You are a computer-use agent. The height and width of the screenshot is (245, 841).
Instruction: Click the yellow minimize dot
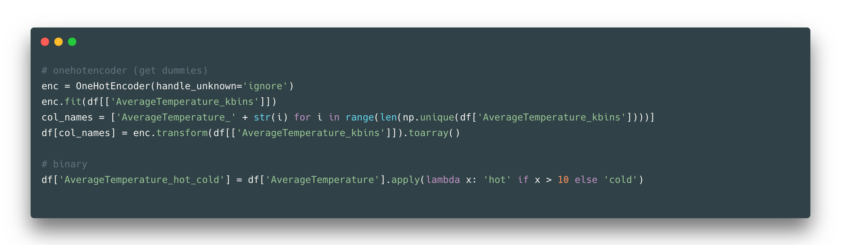point(59,42)
